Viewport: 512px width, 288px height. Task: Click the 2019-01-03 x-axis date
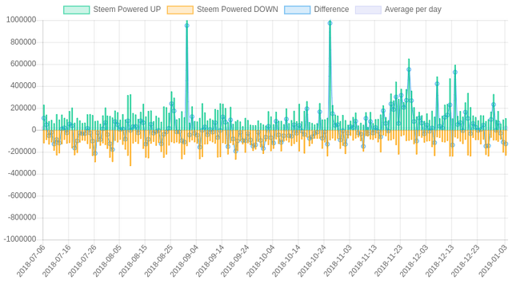493,261
